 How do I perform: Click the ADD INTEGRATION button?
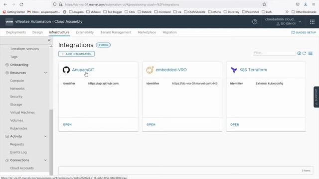76,54
